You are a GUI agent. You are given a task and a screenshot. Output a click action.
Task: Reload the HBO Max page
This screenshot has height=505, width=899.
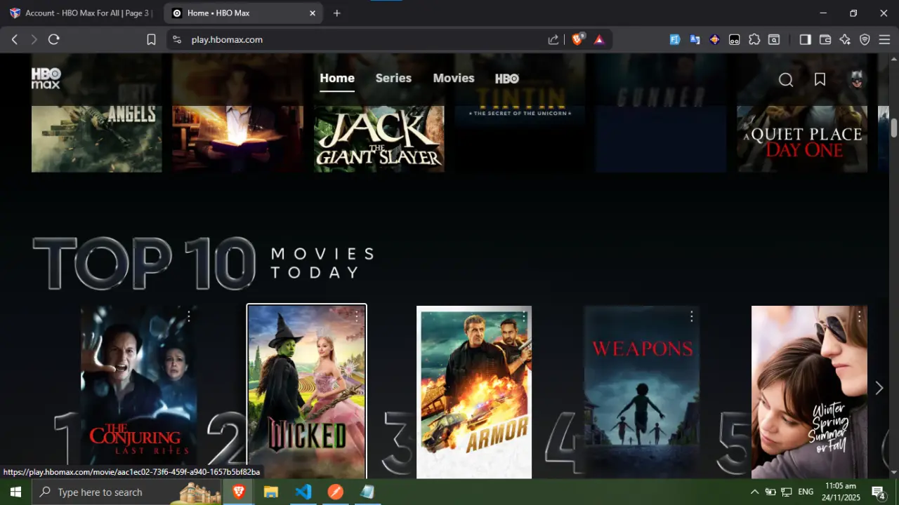click(x=54, y=40)
